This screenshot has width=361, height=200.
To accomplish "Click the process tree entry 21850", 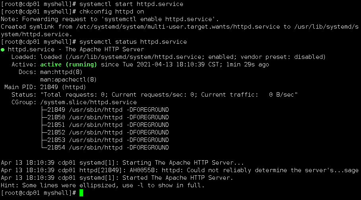I will pyautogui.click(x=108, y=117).
